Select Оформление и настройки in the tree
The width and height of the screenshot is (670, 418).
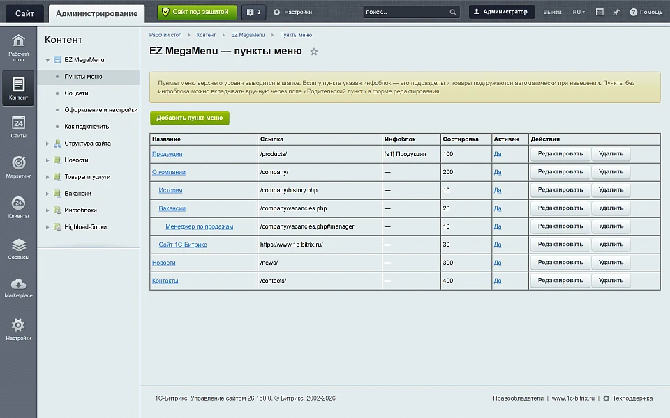100,109
